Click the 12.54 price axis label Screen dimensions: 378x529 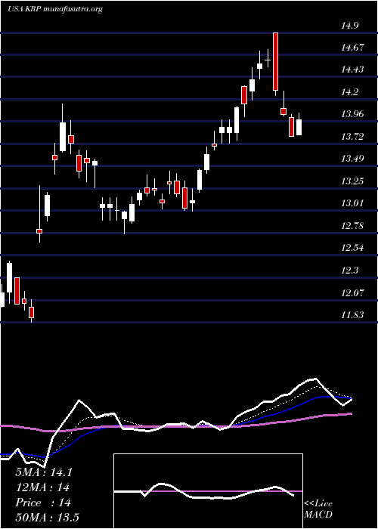tap(353, 249)
